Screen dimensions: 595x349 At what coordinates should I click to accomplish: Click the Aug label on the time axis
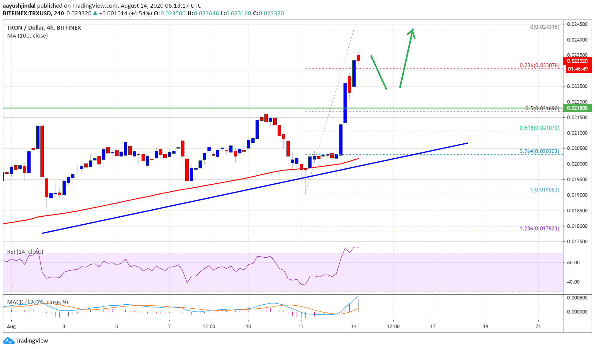click(12, 327)
